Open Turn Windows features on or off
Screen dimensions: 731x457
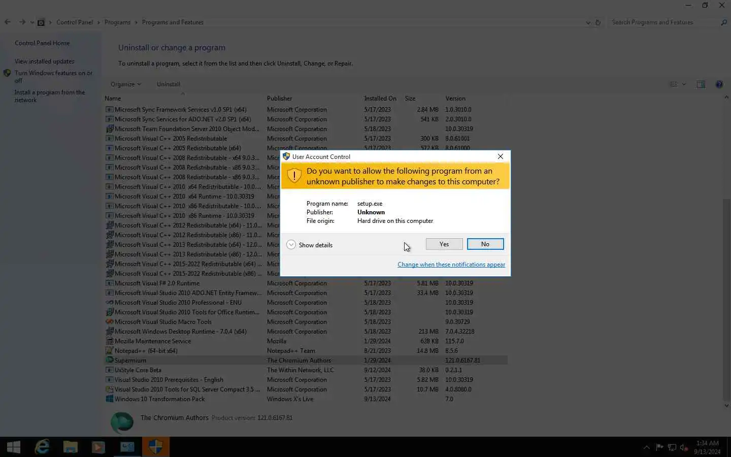53,77
